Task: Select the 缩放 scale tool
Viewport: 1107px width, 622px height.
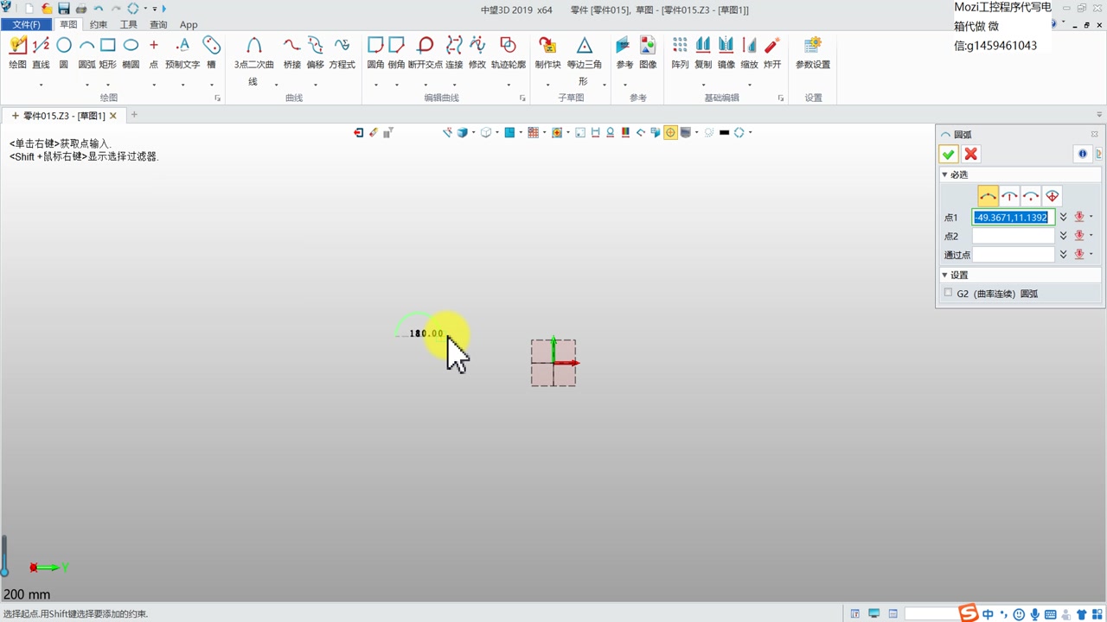Action: pyautogui.click(x=749, y=54)
